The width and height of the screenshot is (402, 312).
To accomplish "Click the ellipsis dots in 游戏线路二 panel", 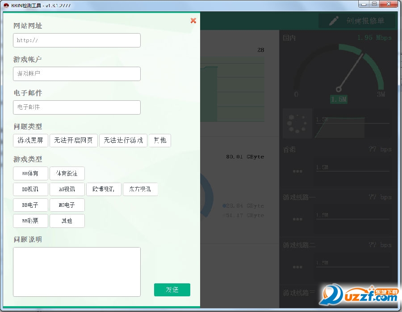I will tap(297, 267).
